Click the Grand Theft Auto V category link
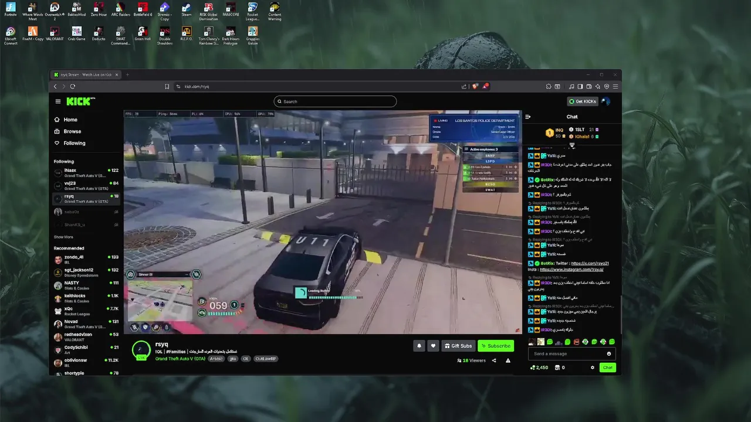The image size is (751, 422). click(180, 359)
